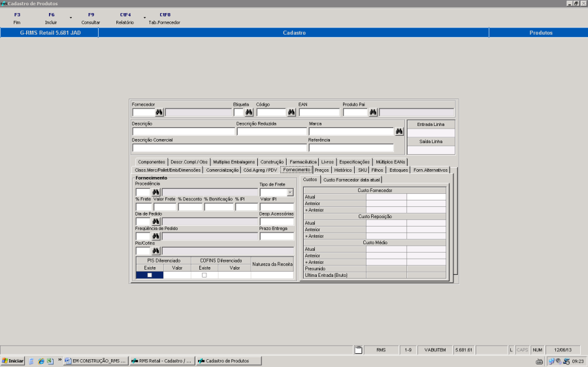Switch to RMS Retail - Cadastro taskbar window
The width and height of the screenshot is (588, 367).
[x=163, y=361]
